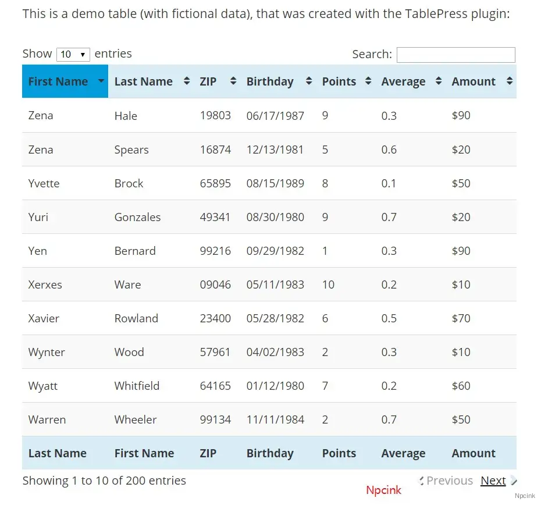Go to the Next page link
Viewport: 541px width, 505px height.
click(x=493, y=481)
